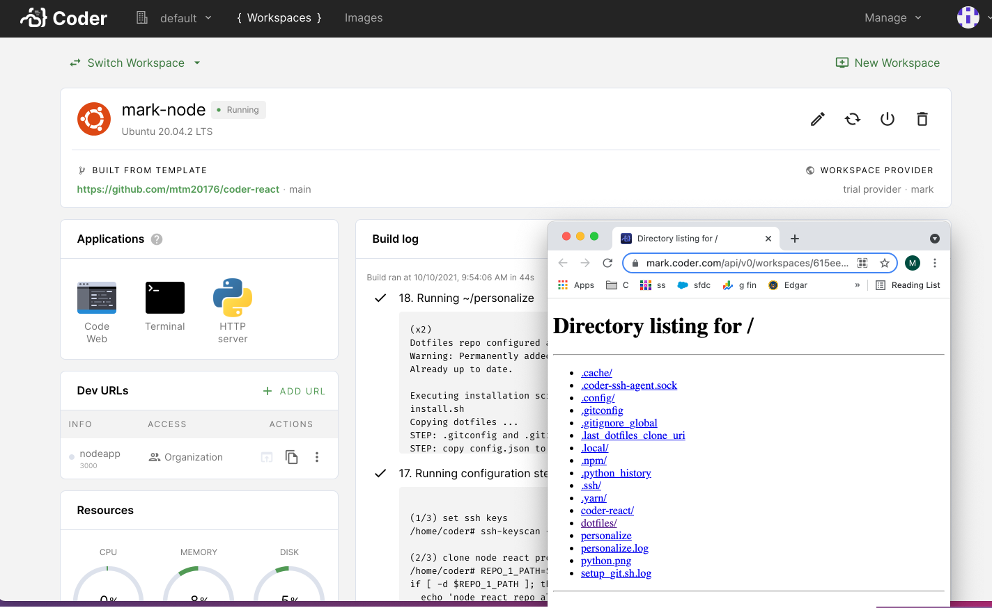Reload the browser page
This screenshot has width=992, height=608.
[607, 263]
